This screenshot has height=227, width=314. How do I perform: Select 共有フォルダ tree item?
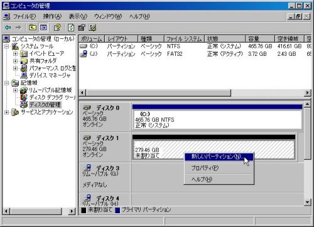[x=43, y=61]
